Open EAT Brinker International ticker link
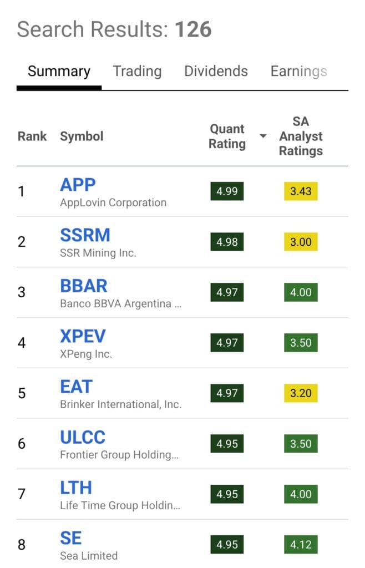This screenshot has width=365, height=568. pyautogui.click(x=76, y=387)
